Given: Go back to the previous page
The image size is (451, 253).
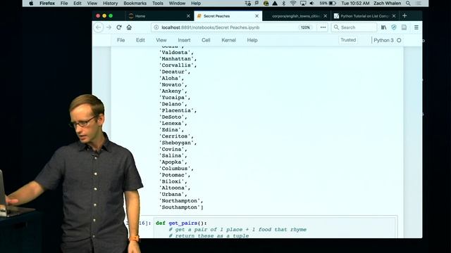Looking at the screenshot, I should [x=99, y=27].
